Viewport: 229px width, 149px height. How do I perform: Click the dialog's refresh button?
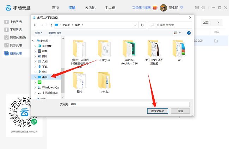click(x=142, y=25)
